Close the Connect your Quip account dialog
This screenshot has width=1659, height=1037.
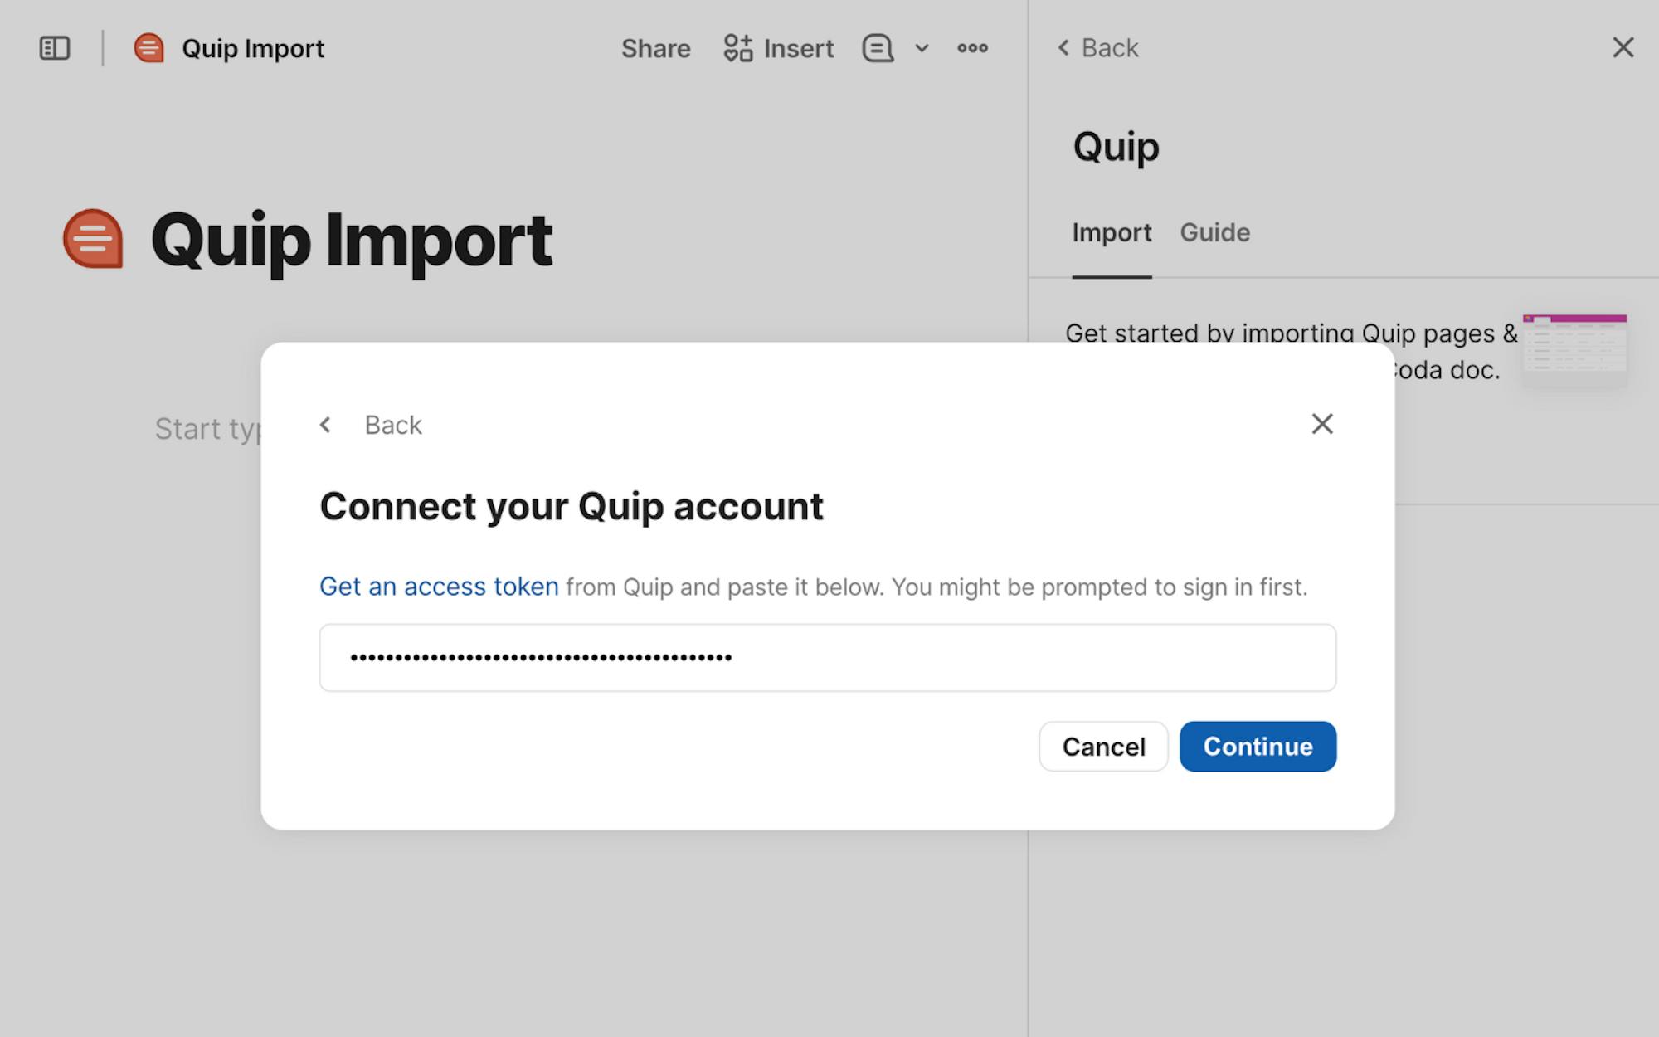pyautogui.click(x=1321, y=424)
